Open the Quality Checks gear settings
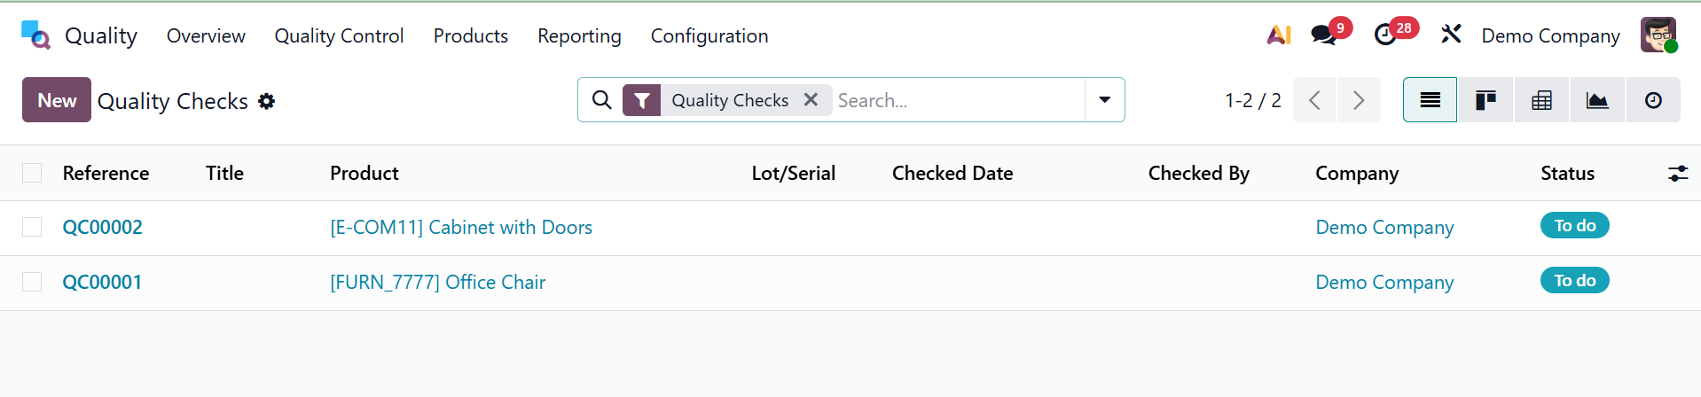 pyautogui.click(x=267, y=102)
